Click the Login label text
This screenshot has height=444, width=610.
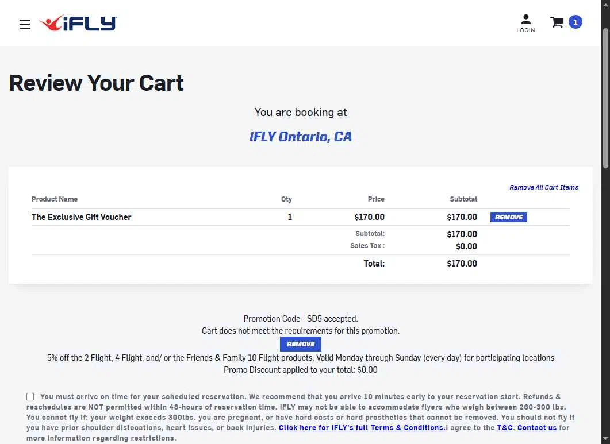525,30
